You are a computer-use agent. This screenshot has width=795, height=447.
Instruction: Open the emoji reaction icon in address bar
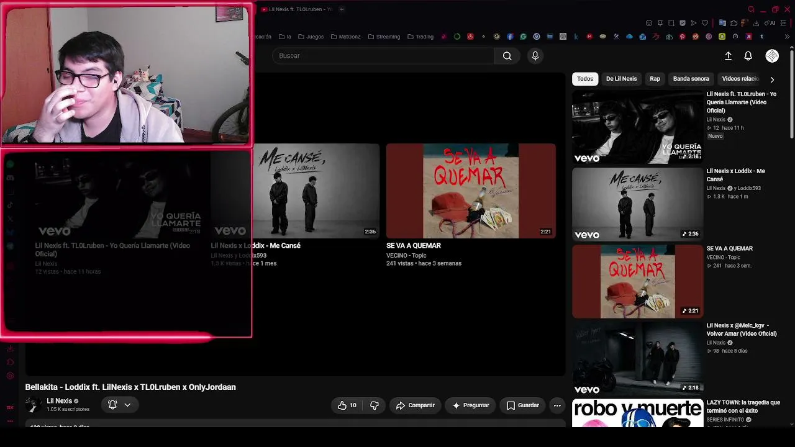649,23
